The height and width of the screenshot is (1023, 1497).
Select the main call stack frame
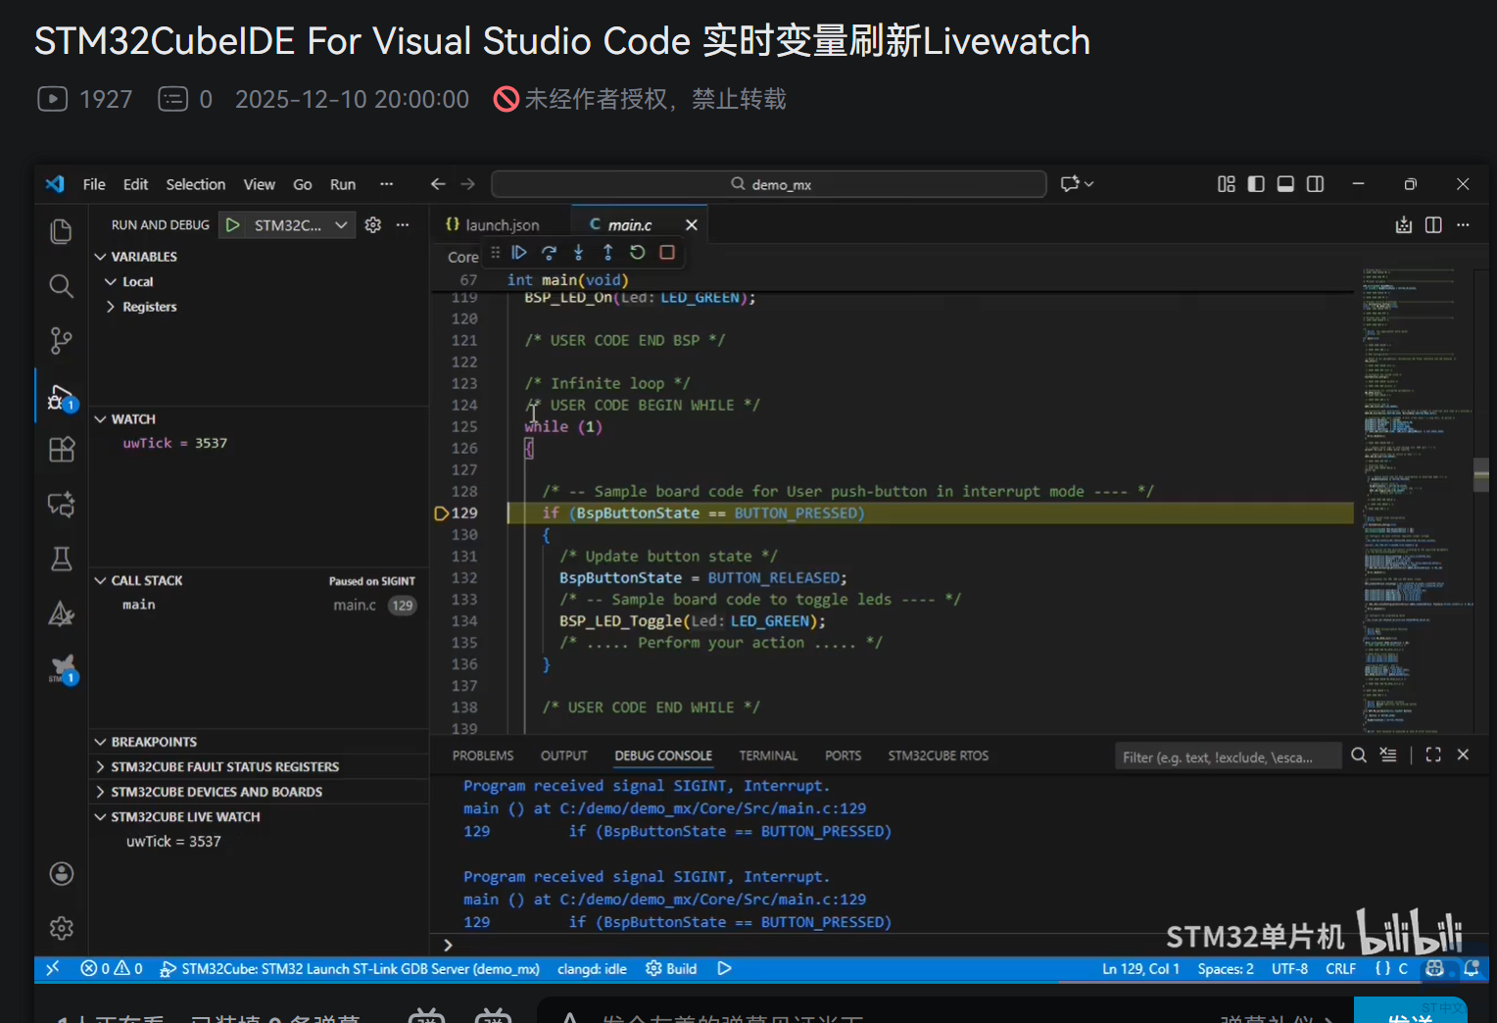(x=259, y=606)
